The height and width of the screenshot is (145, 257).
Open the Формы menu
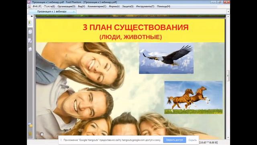tap(114, 6)
